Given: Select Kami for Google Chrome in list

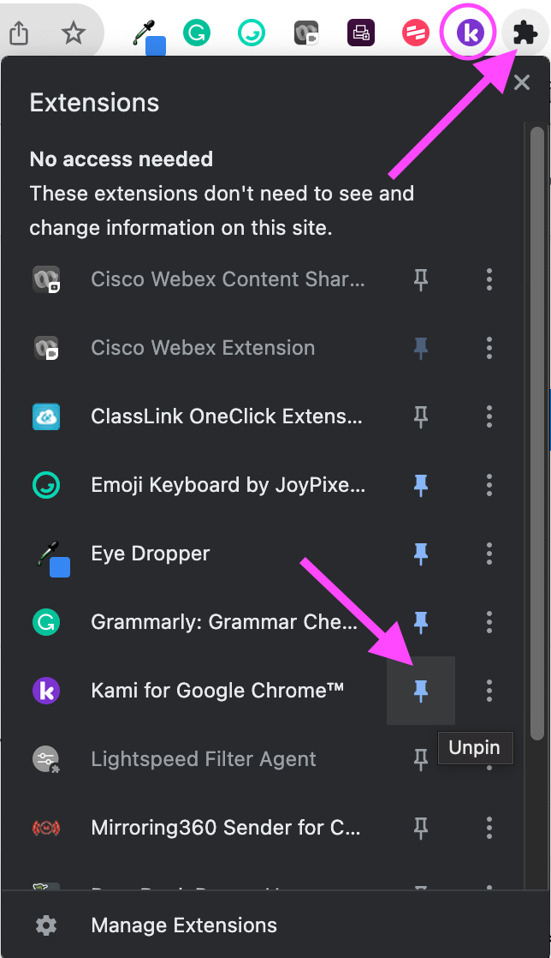Looking at the screenshot, I should tap(217, 691).
